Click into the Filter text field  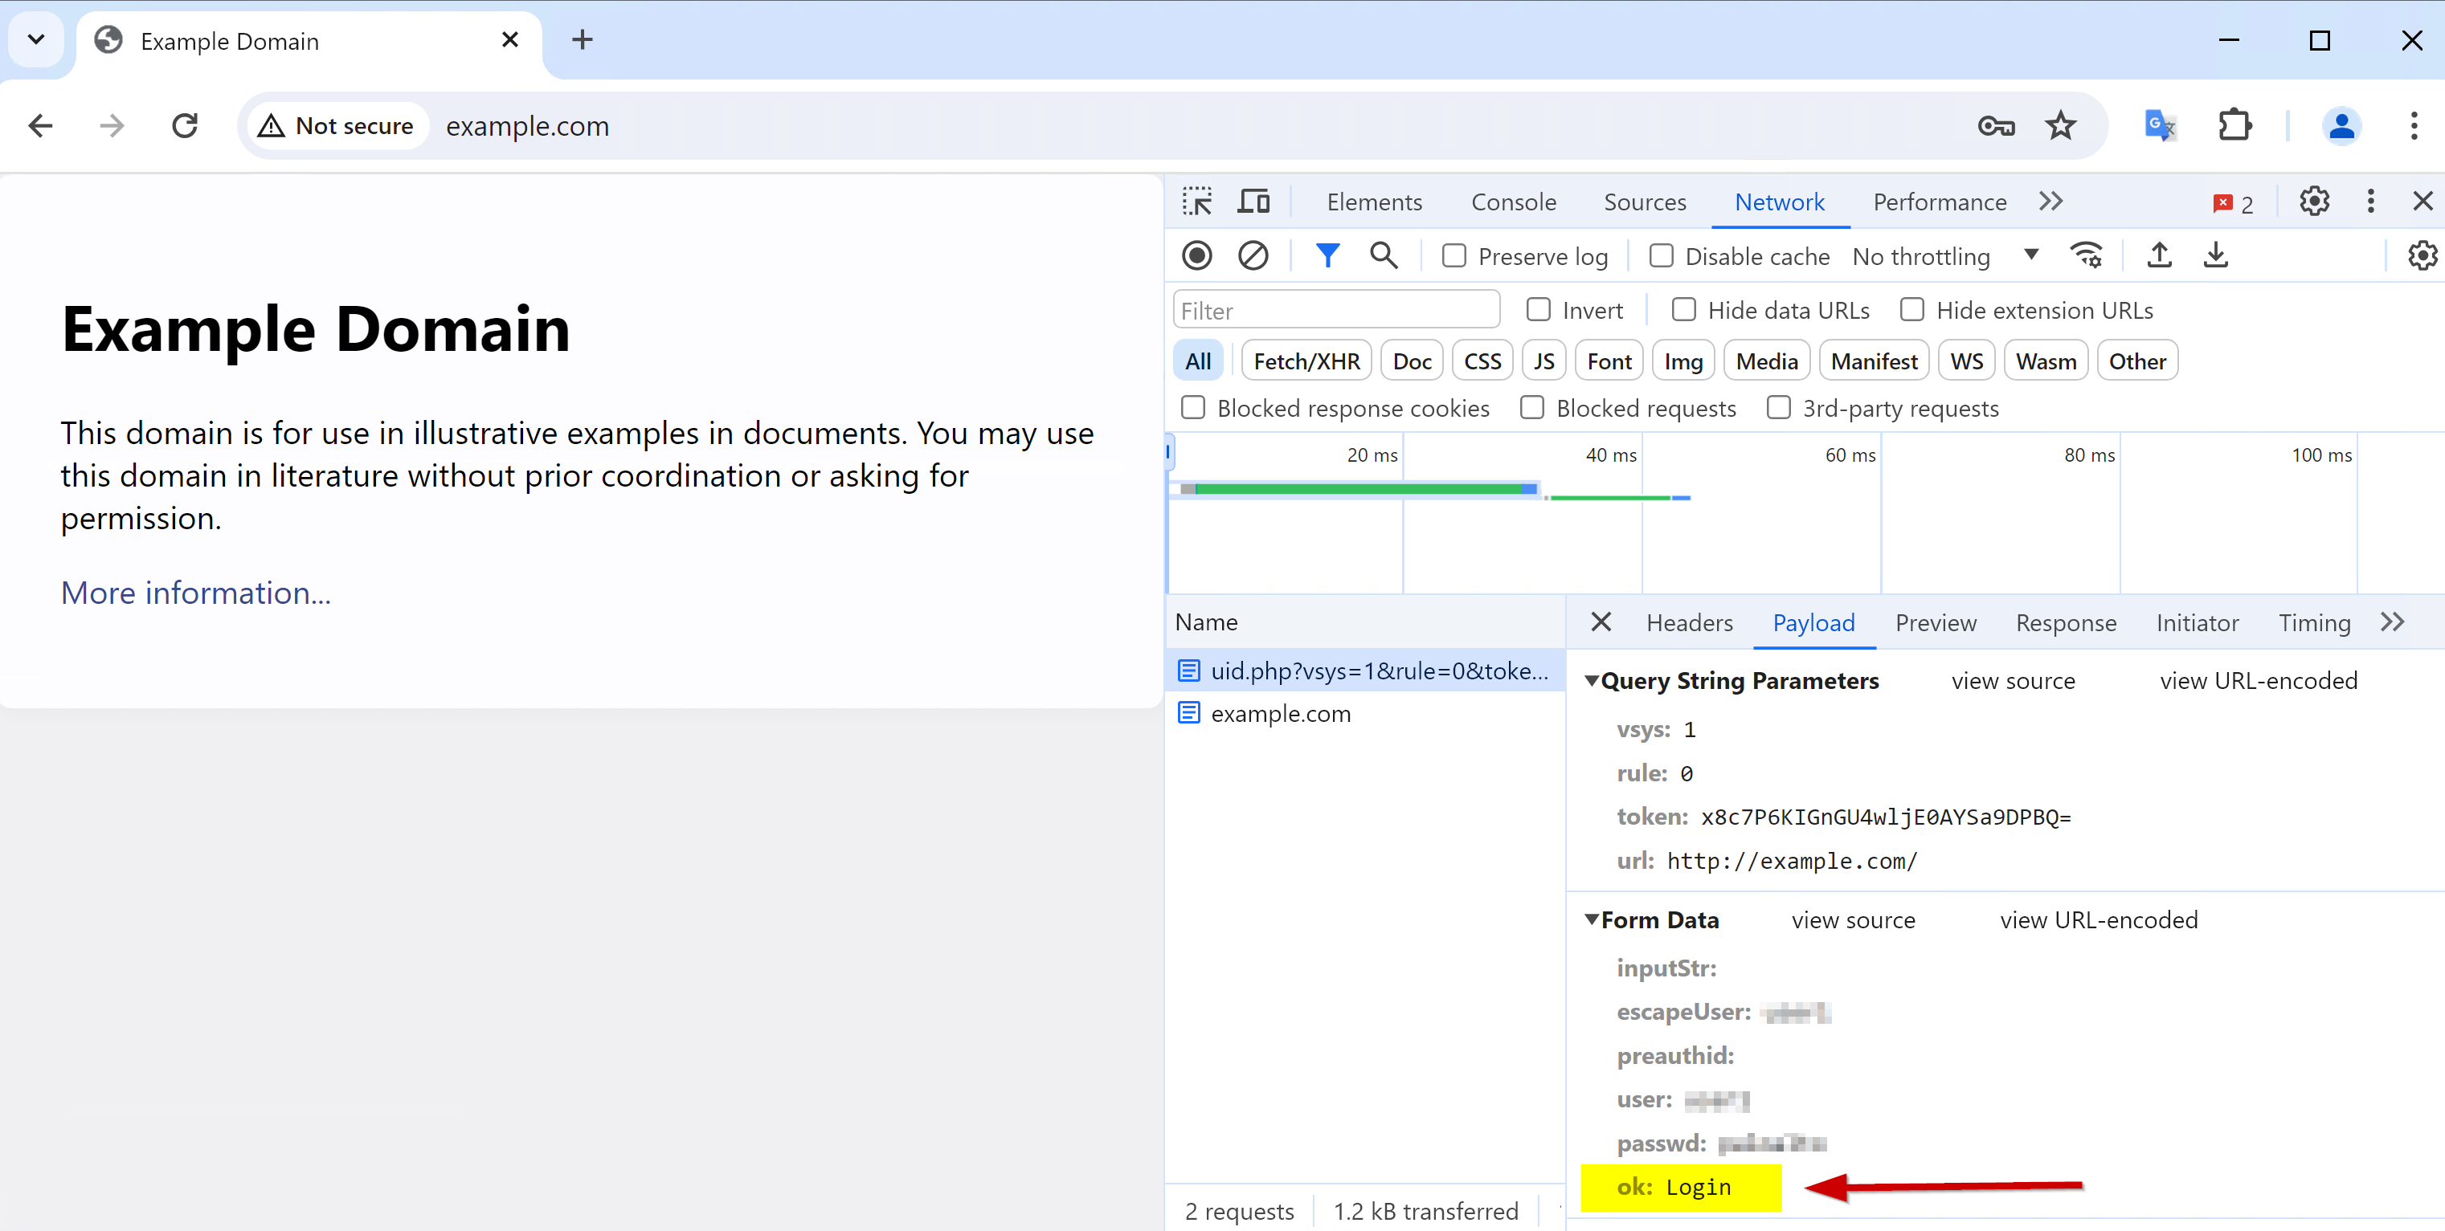coord(1335,311)
